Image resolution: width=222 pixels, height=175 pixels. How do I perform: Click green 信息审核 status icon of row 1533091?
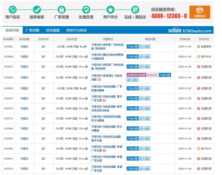point(199,47)
